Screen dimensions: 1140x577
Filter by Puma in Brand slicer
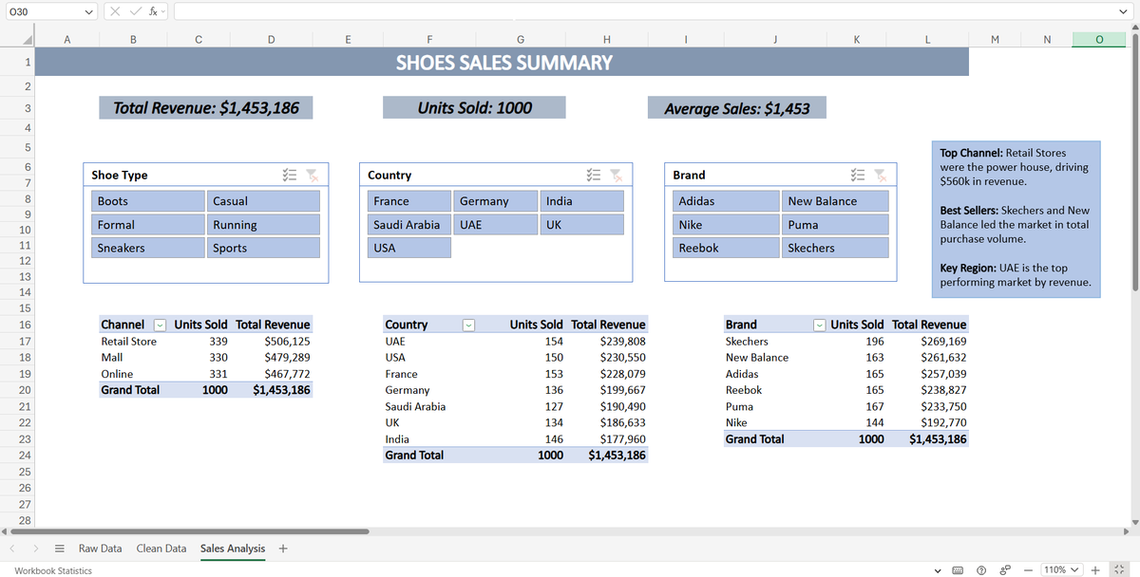click(x=836, y=225)
